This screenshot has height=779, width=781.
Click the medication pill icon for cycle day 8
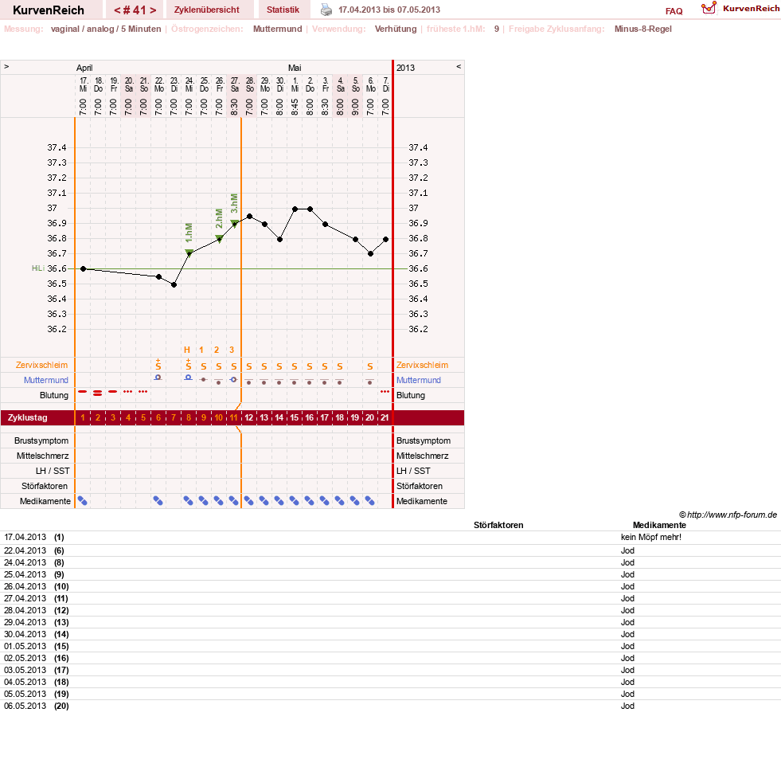(x=188, y=501)
